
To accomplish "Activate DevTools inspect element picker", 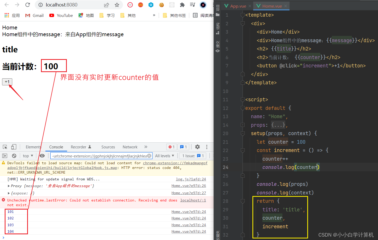I will click(5, 147).
